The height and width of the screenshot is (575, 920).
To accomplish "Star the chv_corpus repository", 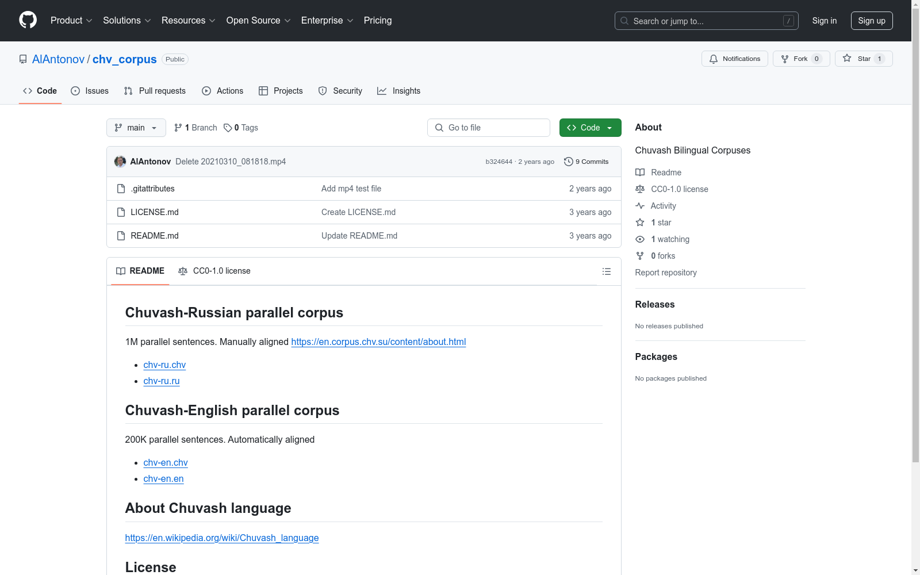I will tap(864, 59).
